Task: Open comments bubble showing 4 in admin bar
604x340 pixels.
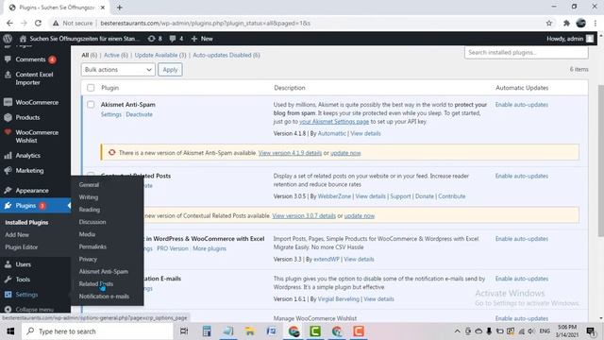Action: [176, 39]
